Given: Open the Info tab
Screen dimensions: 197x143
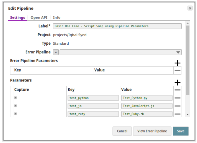Looking at the screenshot, I should pyautogui.click(x=57, y=18).
